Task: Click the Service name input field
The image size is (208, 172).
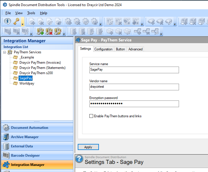Action: pyautogui.click(x=134, y=70)
